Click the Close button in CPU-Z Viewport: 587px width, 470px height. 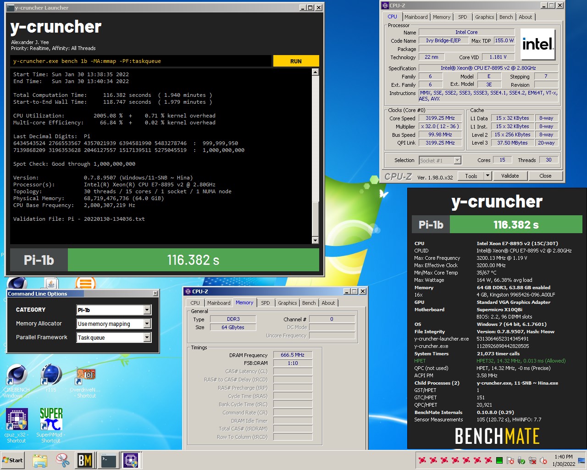coord(545,176)
